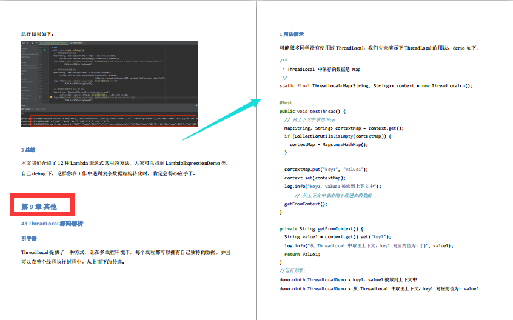
Task: Click heading '43 ThreadLocal 源码解析'
Action: point(52,224)
